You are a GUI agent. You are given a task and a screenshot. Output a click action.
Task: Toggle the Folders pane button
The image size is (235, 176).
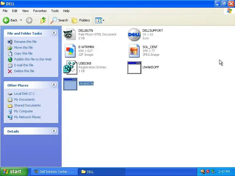(x=81, y=20)
